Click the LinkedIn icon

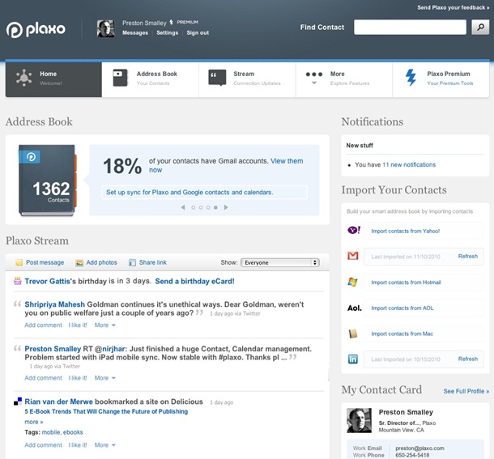click(x=353, y=359)
